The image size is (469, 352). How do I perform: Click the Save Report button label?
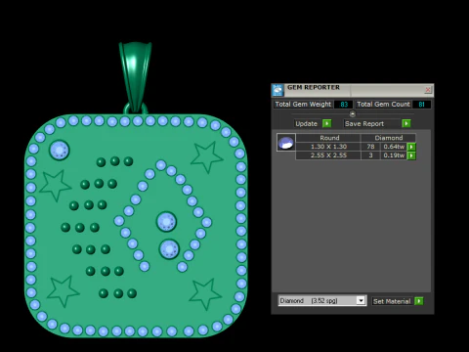(x=364, y=124)
